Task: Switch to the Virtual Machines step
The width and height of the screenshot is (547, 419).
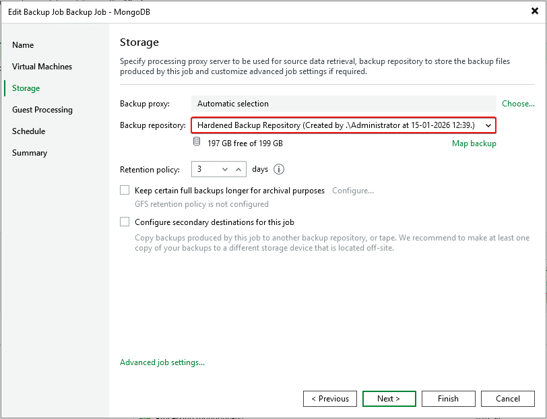Action: pyautogui.click(x=42, y=67)
